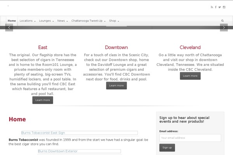Click Learn more under Downtown
The image size is (233, 155).
click(116, 86)
